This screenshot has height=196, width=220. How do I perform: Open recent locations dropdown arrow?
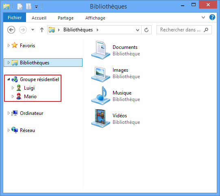pyautogui.click(x=33, y=30)
